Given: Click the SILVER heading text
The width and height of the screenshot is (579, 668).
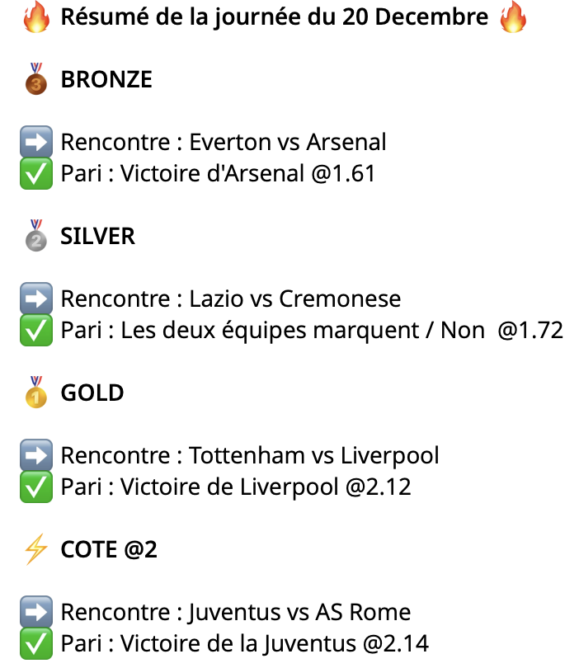Looking at the screenshot, I should [97, 236].
